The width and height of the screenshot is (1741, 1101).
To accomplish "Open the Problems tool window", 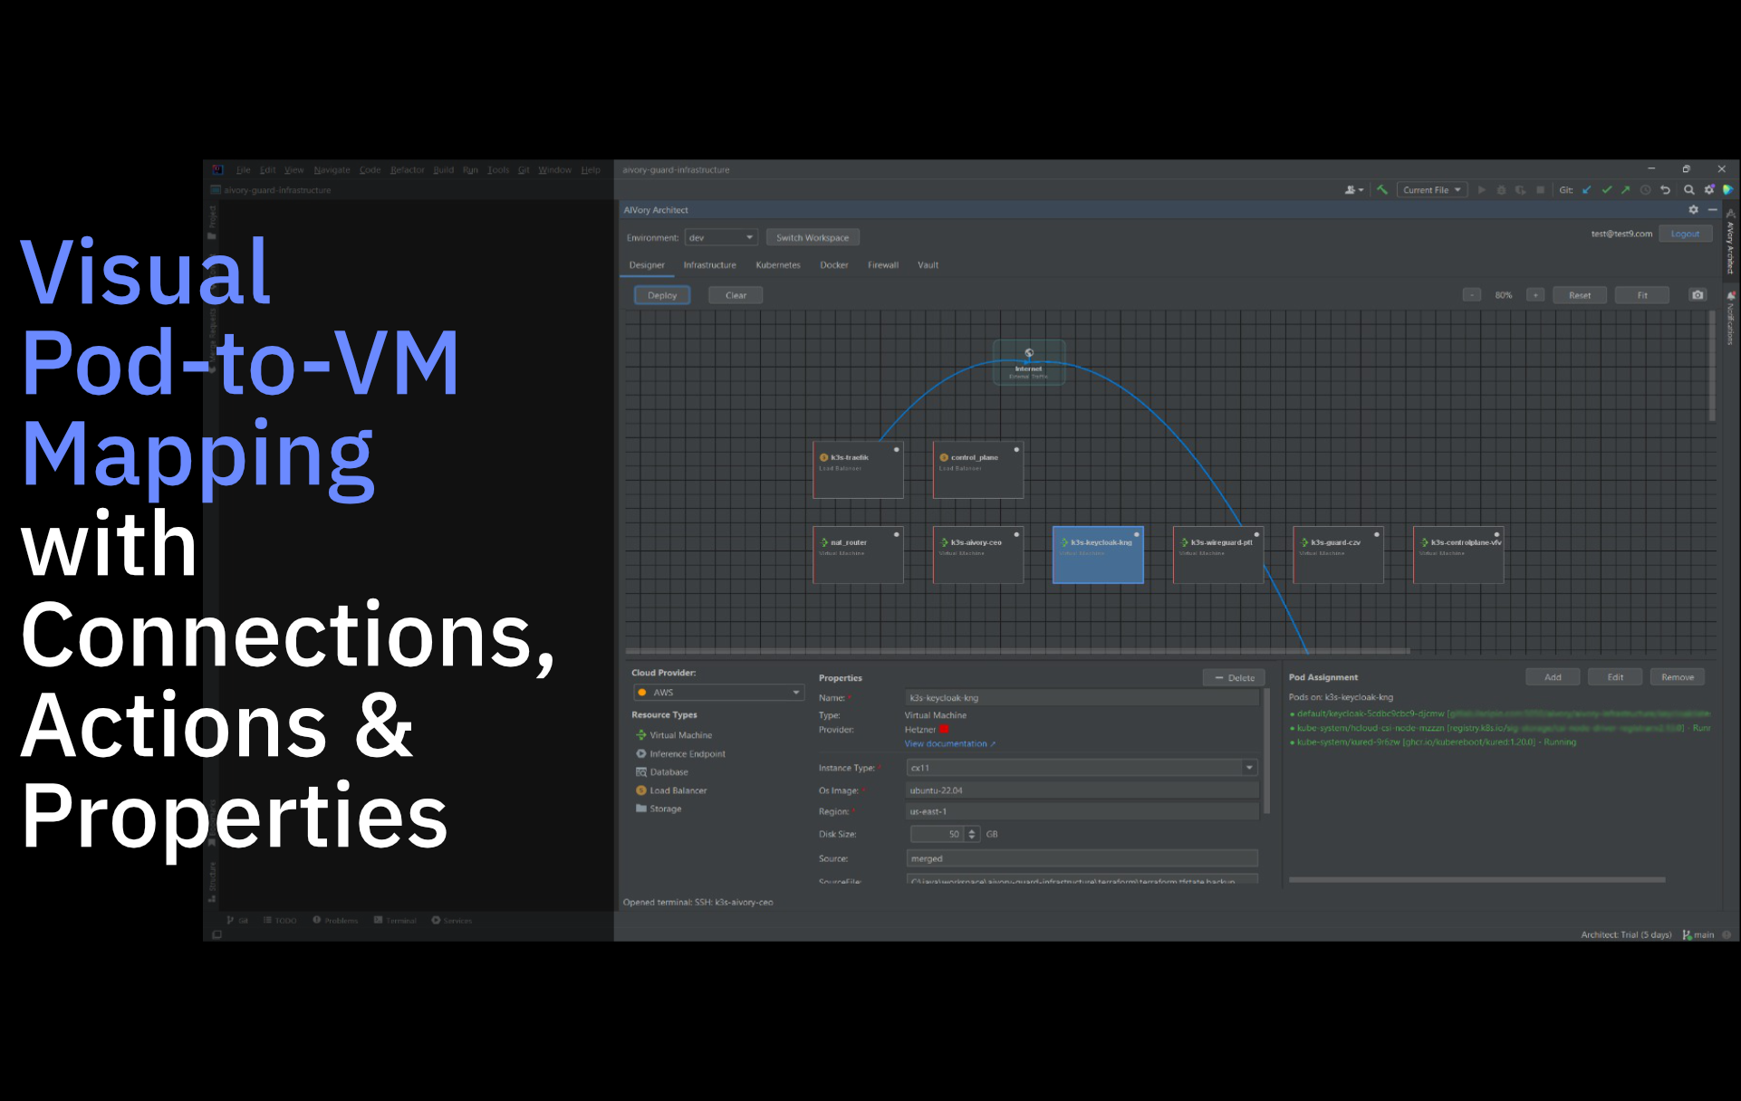I will click(x=336, y=920).
